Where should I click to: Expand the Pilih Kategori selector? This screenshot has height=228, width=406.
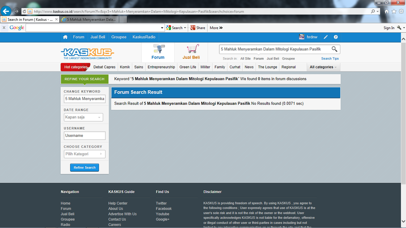(84, 154)
